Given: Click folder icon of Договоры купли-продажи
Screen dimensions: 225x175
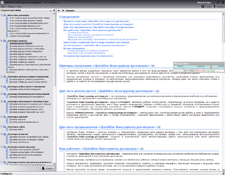Looking at the screenshot, I should [x=4, y=147].
